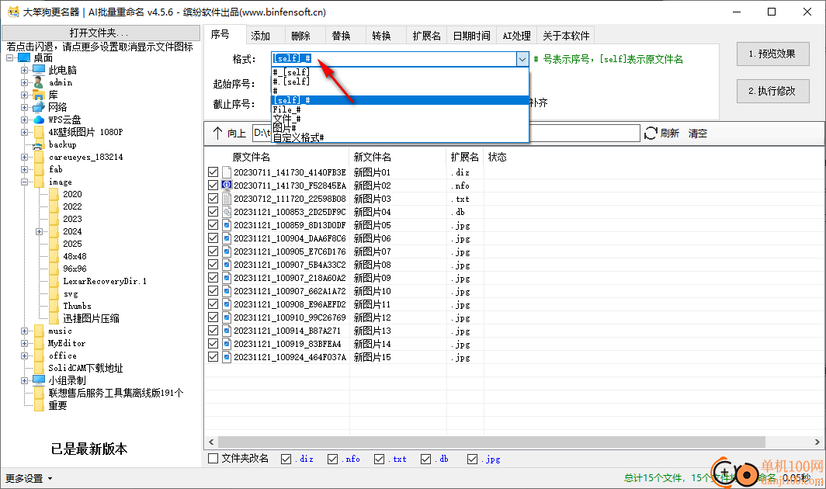Click the text file icon of 20230712_111720_22598B08
This screenshot has width=826, height=489.
click(227, 199)
